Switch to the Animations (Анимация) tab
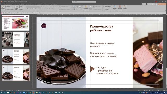The height and width of the screenshot is (94, 167). point(33,4)
